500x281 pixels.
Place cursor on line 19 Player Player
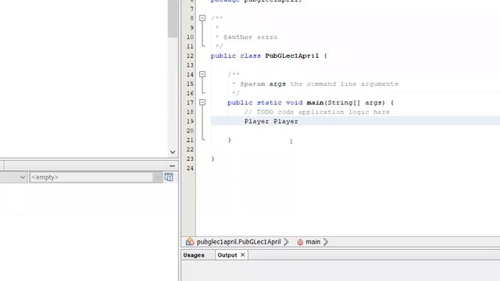click(271, 122)
